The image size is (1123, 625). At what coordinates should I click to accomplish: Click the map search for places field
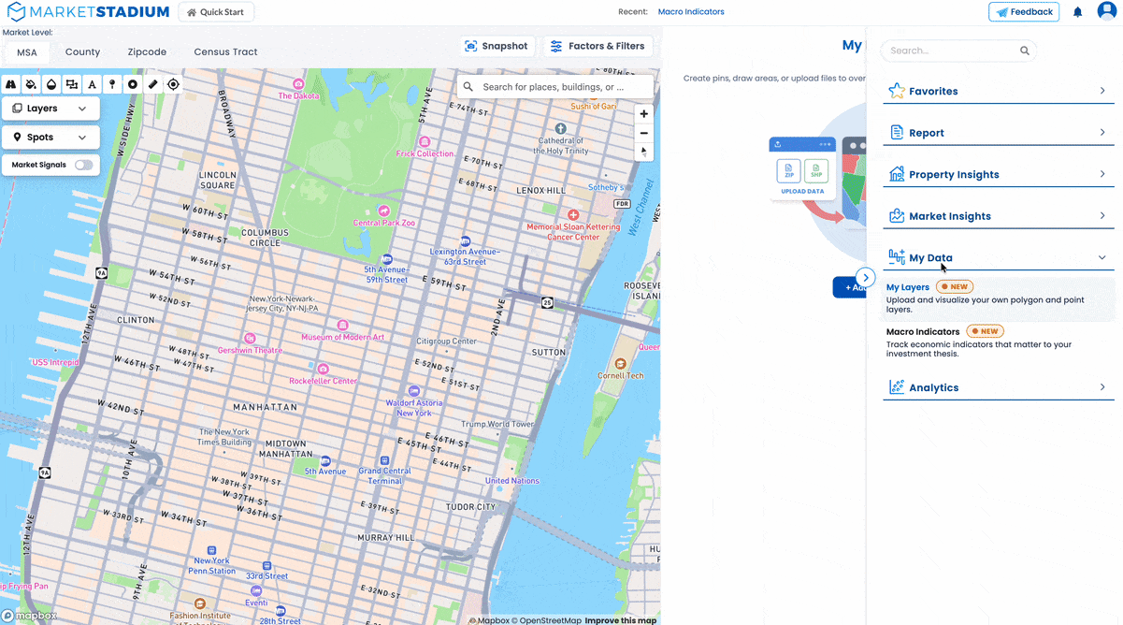coord(555,87)
